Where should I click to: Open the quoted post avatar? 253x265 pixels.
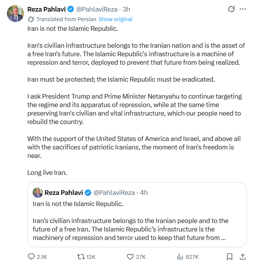pyautogui.click(x=37, y=193)
